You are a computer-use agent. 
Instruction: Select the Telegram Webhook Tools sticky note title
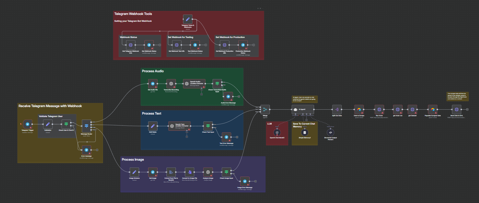point(133,14)
